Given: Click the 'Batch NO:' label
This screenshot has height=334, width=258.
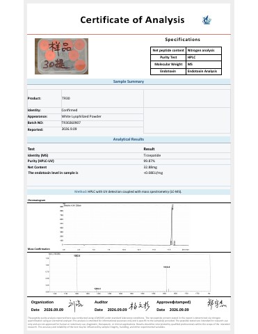Looking at the screenshot, I should pos(35,122).
